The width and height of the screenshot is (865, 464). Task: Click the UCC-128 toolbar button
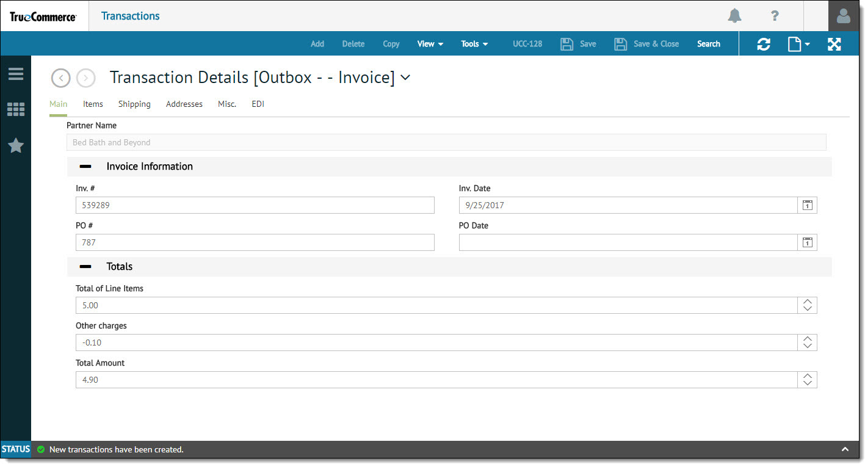click(527, 44)
